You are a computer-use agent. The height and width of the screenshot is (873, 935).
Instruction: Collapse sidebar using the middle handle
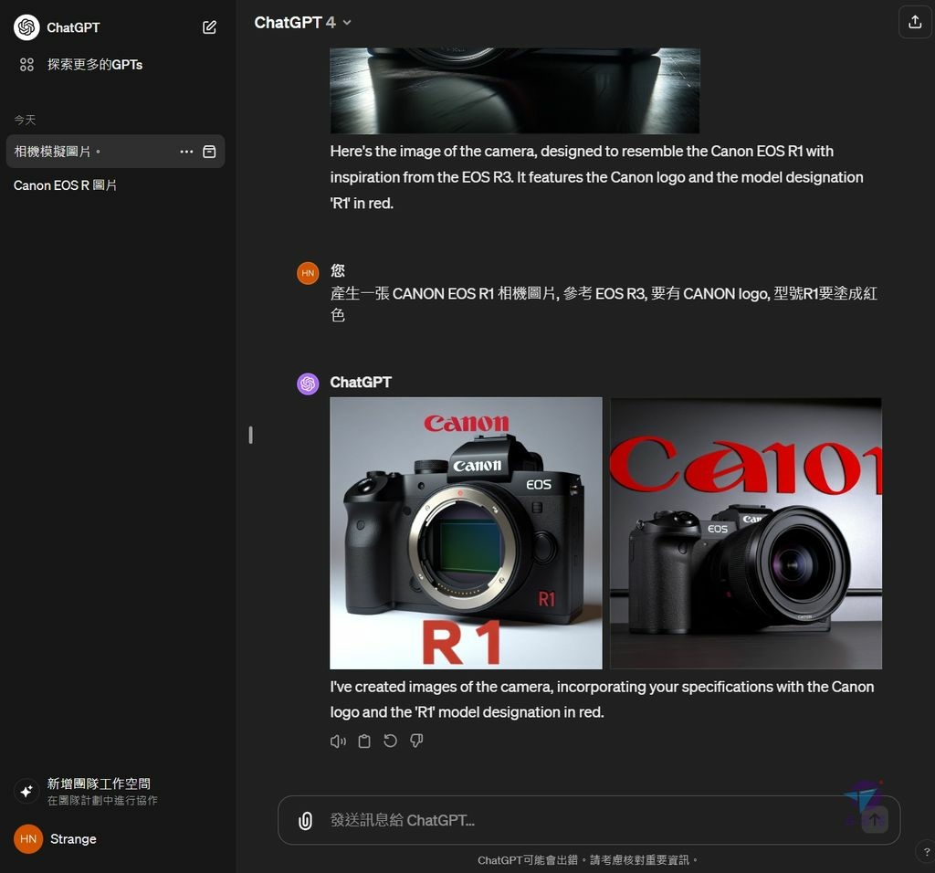pyautogui.click(x=250, y=436)
